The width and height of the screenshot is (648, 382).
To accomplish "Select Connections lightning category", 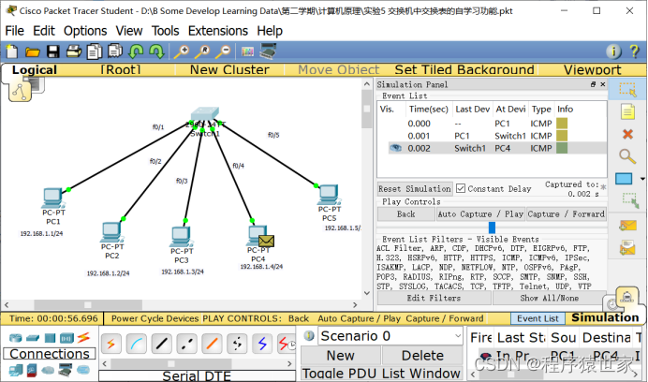I will click(x=83, y=338).
